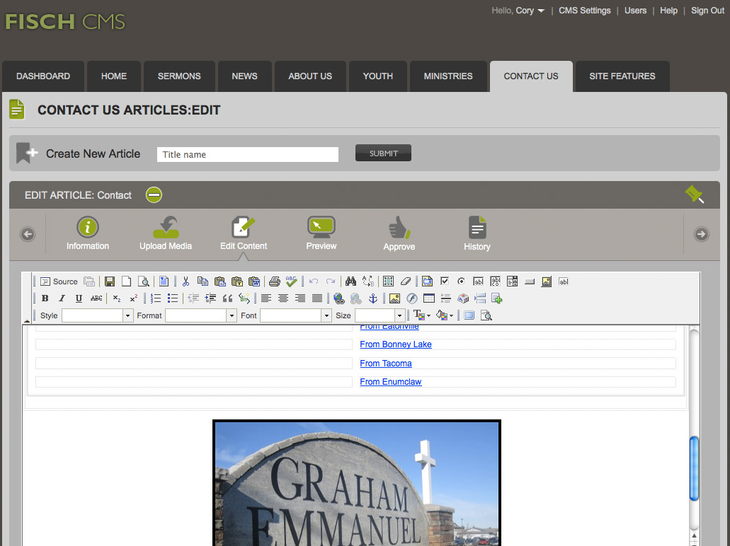The width and height of the screenshot is (730, 546).
Task: Click the Cut scissors icon
Action: pyautogui.click(x=186, y=281)
